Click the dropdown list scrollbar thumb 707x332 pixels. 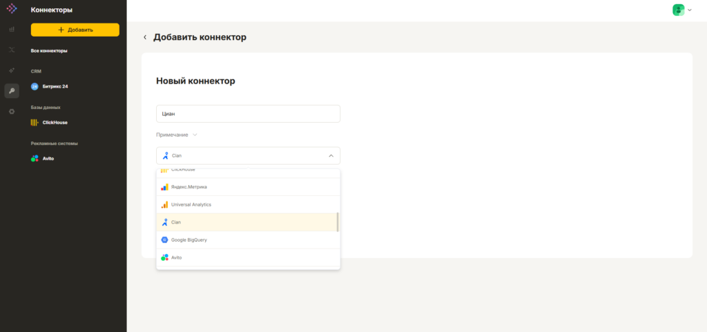coord(338,222)
